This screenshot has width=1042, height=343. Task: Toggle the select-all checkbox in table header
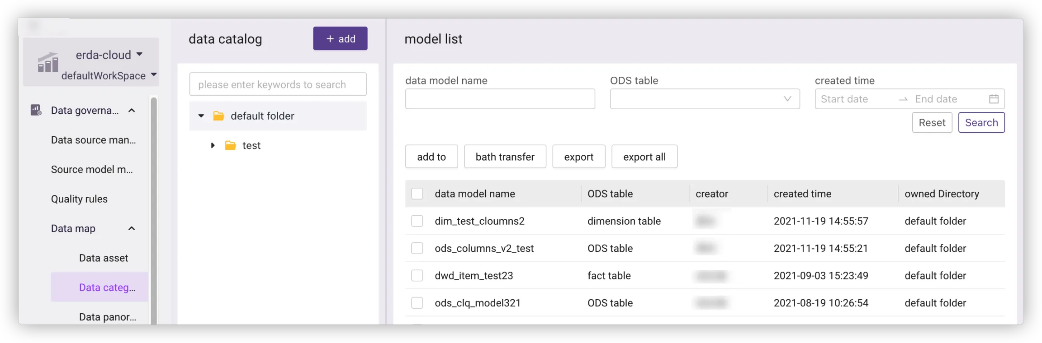click(x=417, y=194)
